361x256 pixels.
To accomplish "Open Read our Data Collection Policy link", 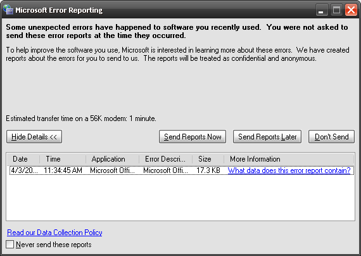I will tap(54, 233).
